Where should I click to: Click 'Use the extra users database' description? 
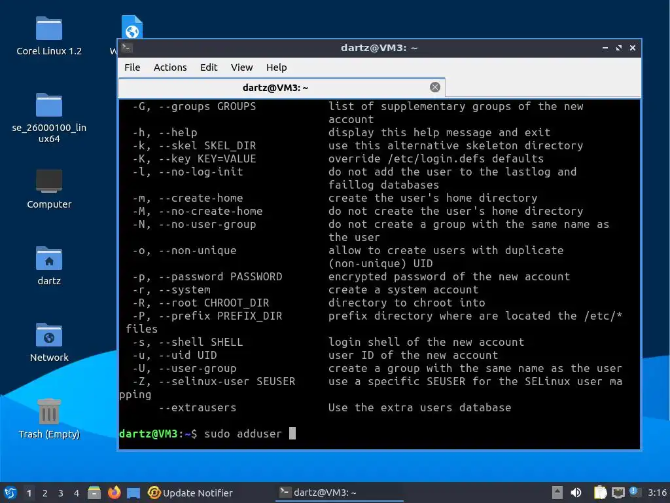(x=419, y=407)
